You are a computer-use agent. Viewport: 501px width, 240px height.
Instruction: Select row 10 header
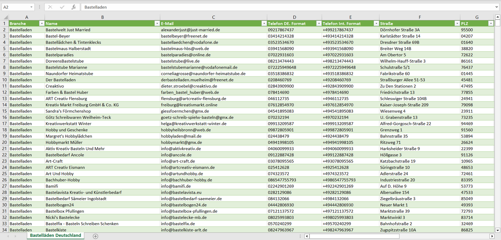[x=4, y=80]
